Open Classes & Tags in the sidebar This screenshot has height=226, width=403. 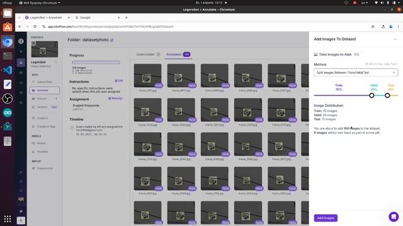tap(45, 127)
